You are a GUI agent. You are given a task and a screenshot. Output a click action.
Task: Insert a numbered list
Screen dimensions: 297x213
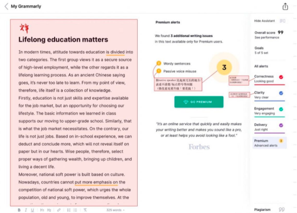(x=69, y=210)
